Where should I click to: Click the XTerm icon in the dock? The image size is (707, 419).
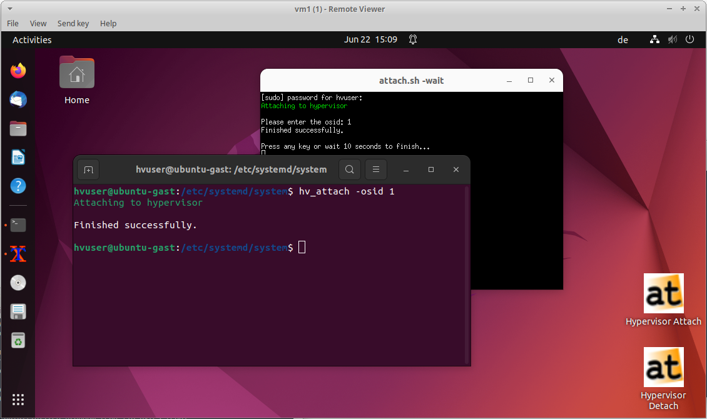click(18, 254)
